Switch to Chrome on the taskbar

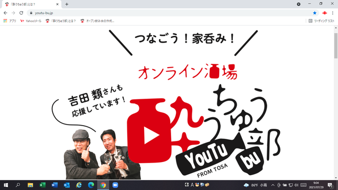point(103,185)
